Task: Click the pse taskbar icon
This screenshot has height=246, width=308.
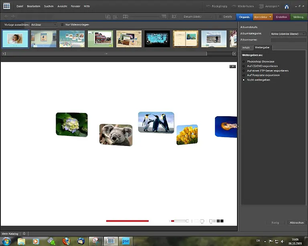Action: click(x=126, y=241)
